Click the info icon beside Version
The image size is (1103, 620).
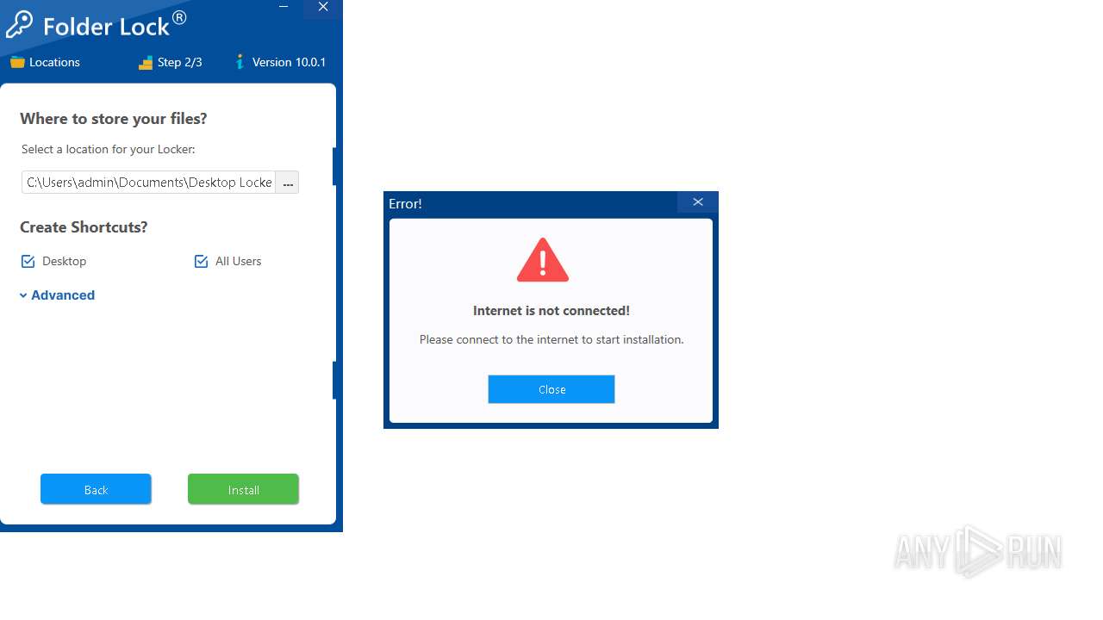pos(240,62)
